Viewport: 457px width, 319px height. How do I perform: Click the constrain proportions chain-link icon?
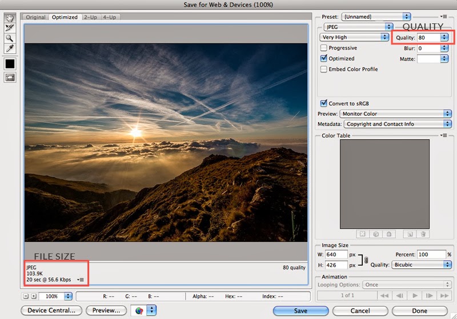pos(366,260)
